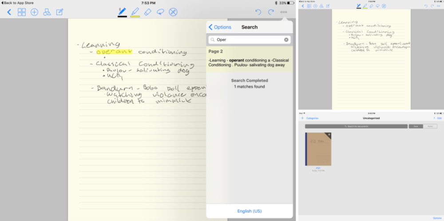The width and height of the screenshot is (444, 221).
Task: Tap the large toolbar's circled X icon
Action: point(173,12)
